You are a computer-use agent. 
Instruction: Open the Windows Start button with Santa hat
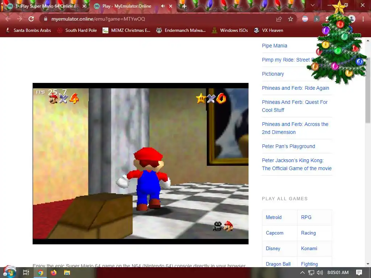click(x=9, y=272)
